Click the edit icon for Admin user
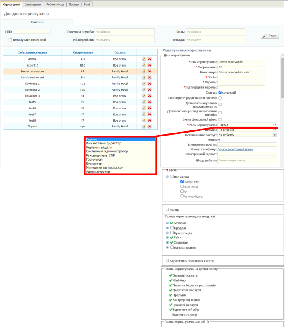288x327 pixels. (144, 59)
